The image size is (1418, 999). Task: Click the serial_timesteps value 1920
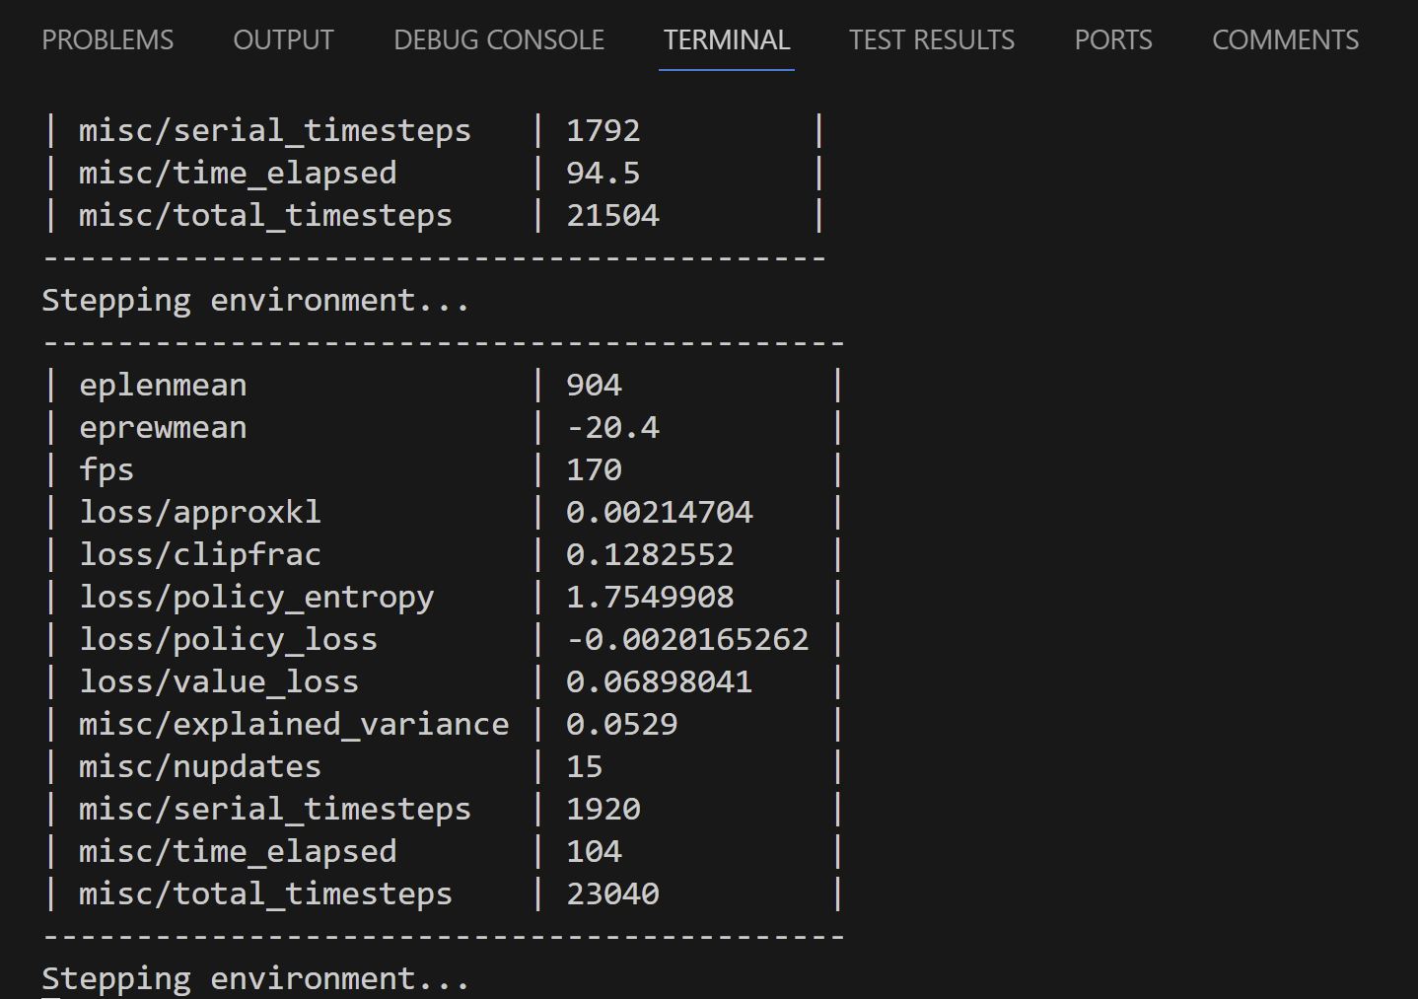coord(603,809)
